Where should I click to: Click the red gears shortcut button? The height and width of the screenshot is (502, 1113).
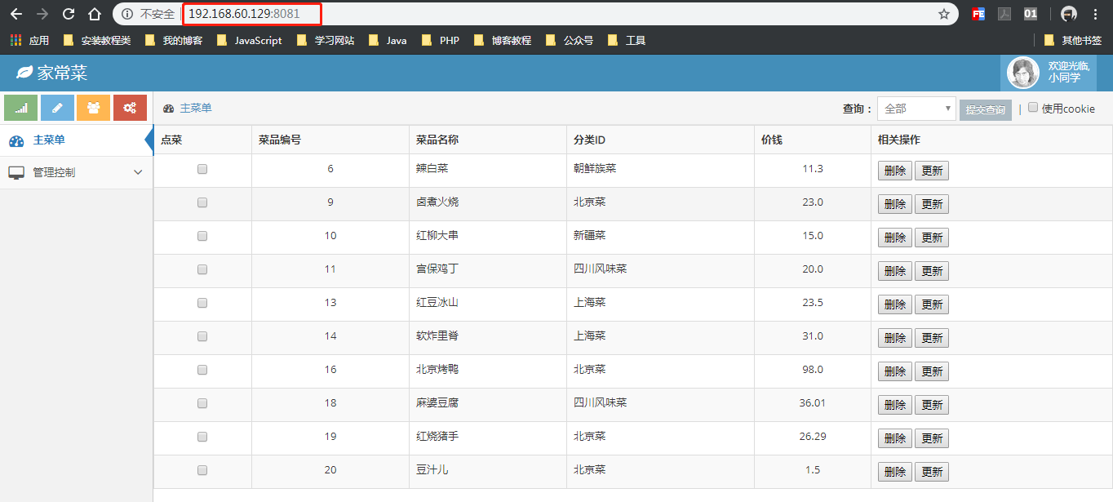[130, 108]
